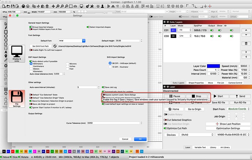Viewport: 252px width, 160px height.
Task: Save the project using the floppy disk icon
Action: pos(13,6)
